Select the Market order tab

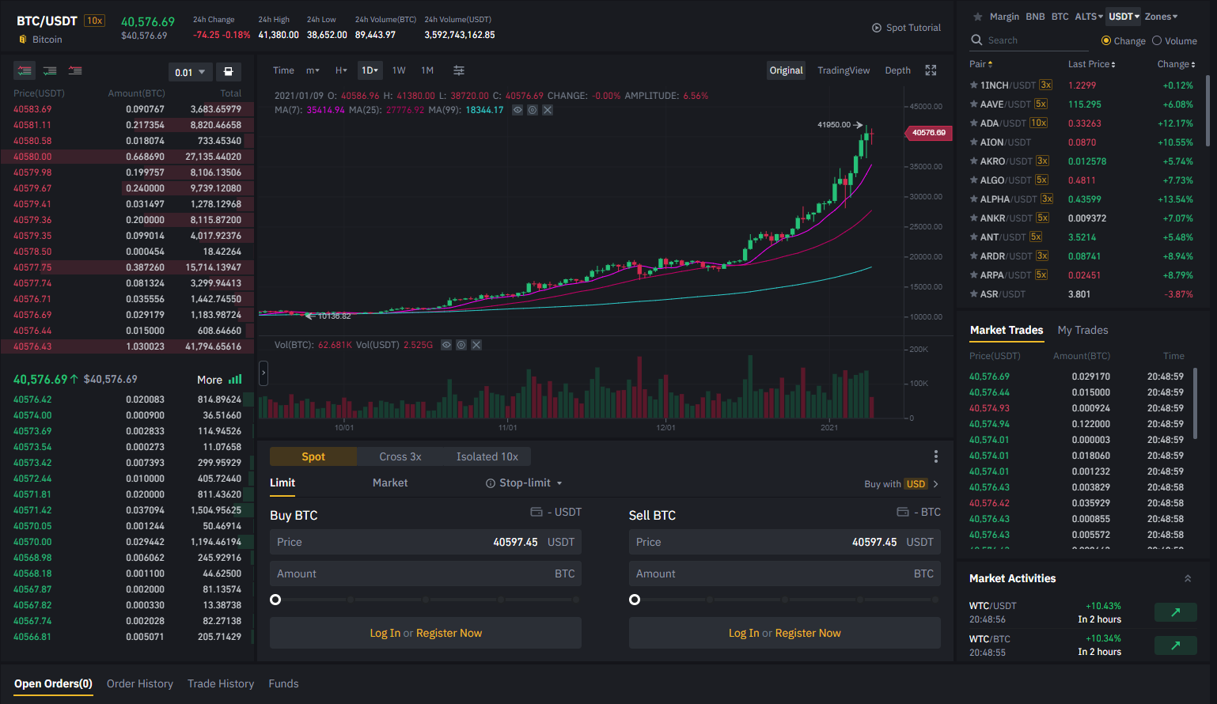point(390,483)
